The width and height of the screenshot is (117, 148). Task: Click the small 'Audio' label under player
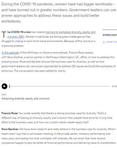[x=4, y=94]
